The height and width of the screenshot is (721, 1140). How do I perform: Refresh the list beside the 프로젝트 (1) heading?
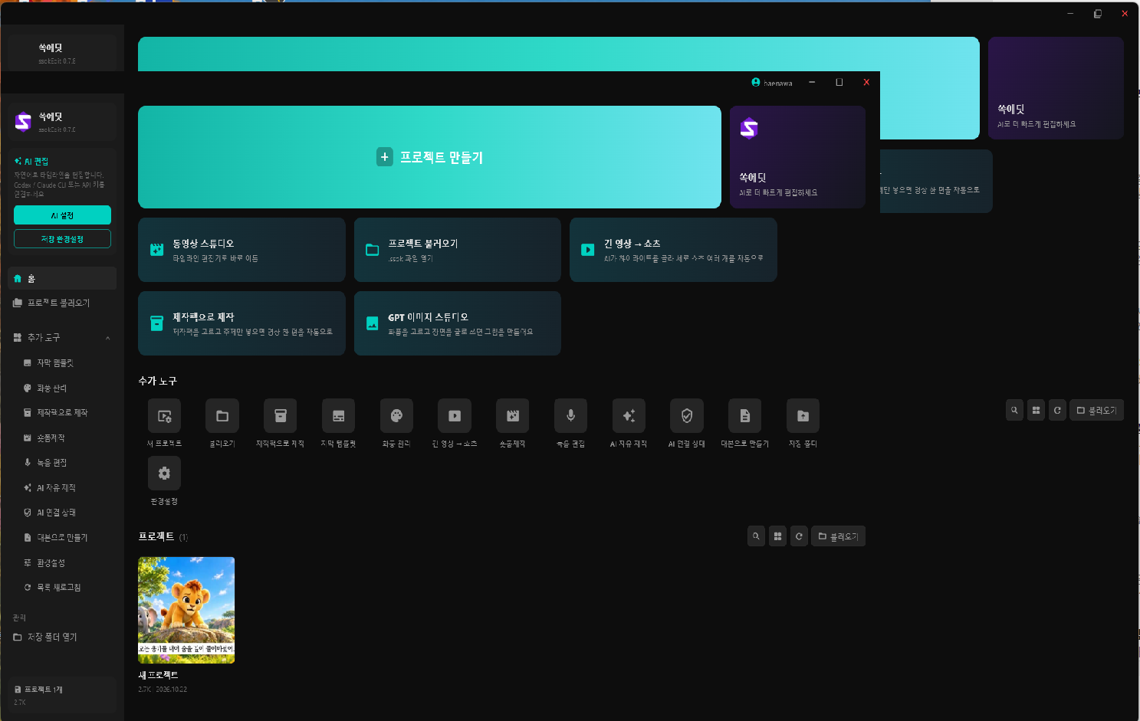799,536
